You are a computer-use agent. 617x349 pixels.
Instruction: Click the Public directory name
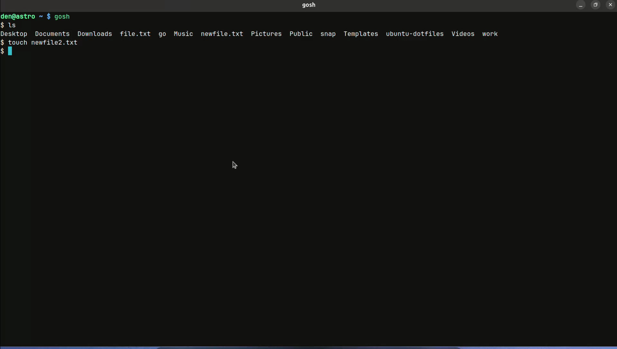(301, 34)
